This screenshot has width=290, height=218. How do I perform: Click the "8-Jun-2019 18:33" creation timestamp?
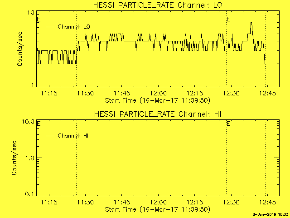(271, 214)
